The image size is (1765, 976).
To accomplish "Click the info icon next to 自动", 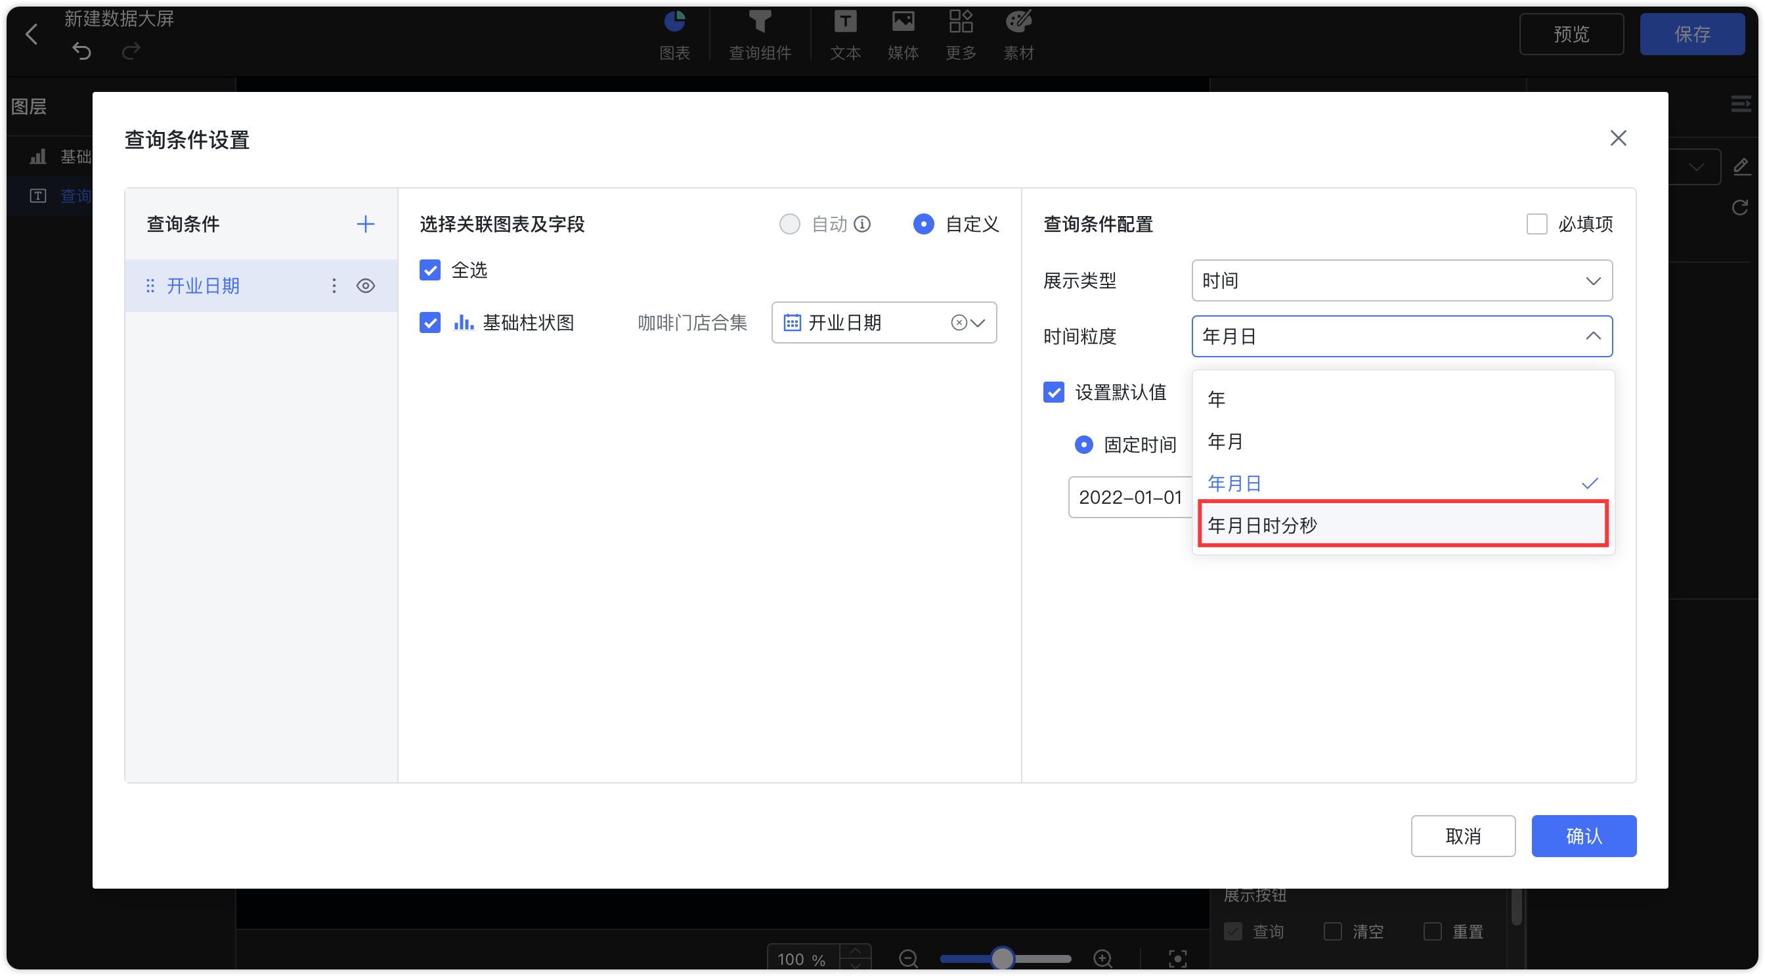I will pos(862,224).
